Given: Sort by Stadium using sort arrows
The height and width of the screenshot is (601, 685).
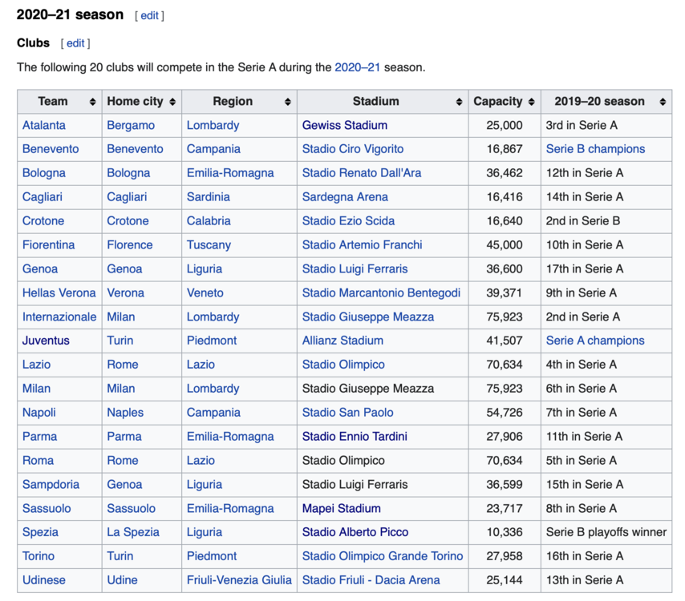Looking at the screenshot, I should click(460, 102).
